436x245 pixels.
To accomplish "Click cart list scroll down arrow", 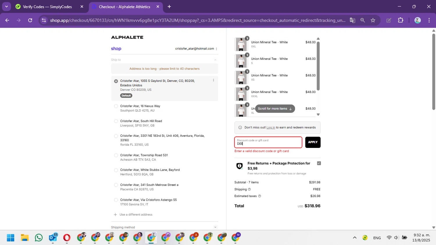I will [318, 115].
